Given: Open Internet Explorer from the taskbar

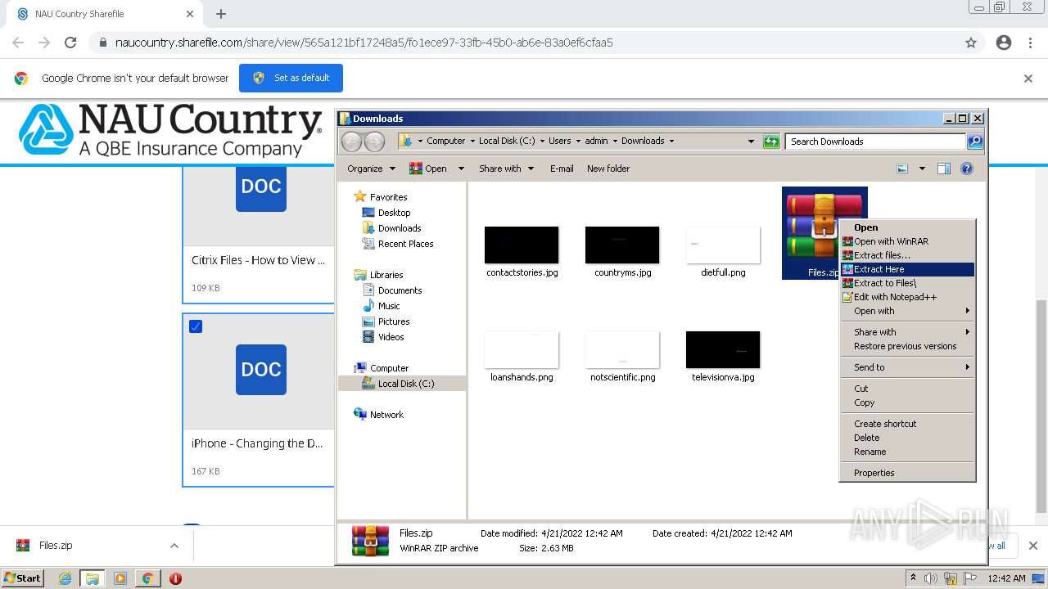Looking at the screenshot, I should (65, 578).
